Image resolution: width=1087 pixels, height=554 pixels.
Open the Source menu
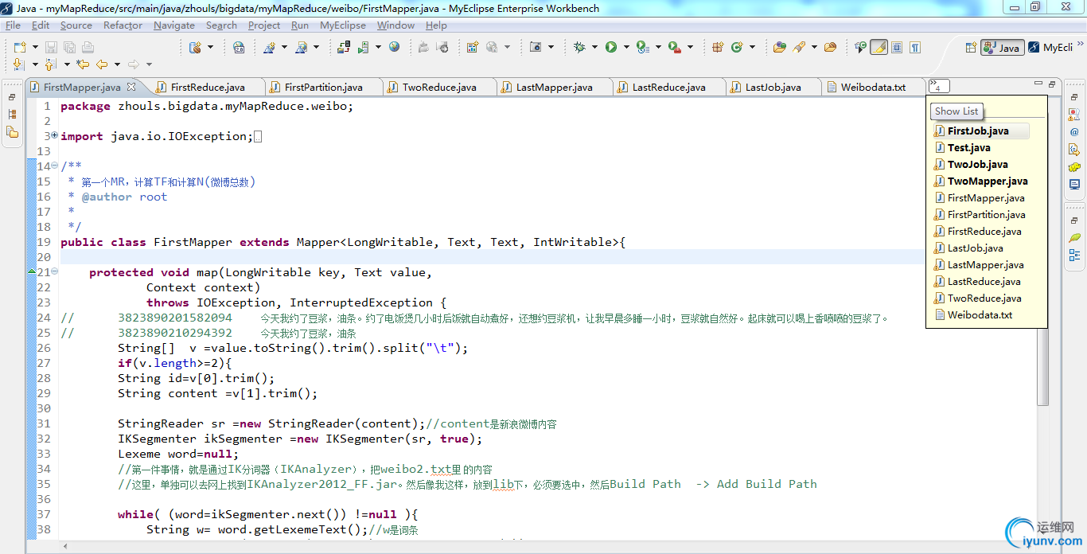click(x=76, y=25)
